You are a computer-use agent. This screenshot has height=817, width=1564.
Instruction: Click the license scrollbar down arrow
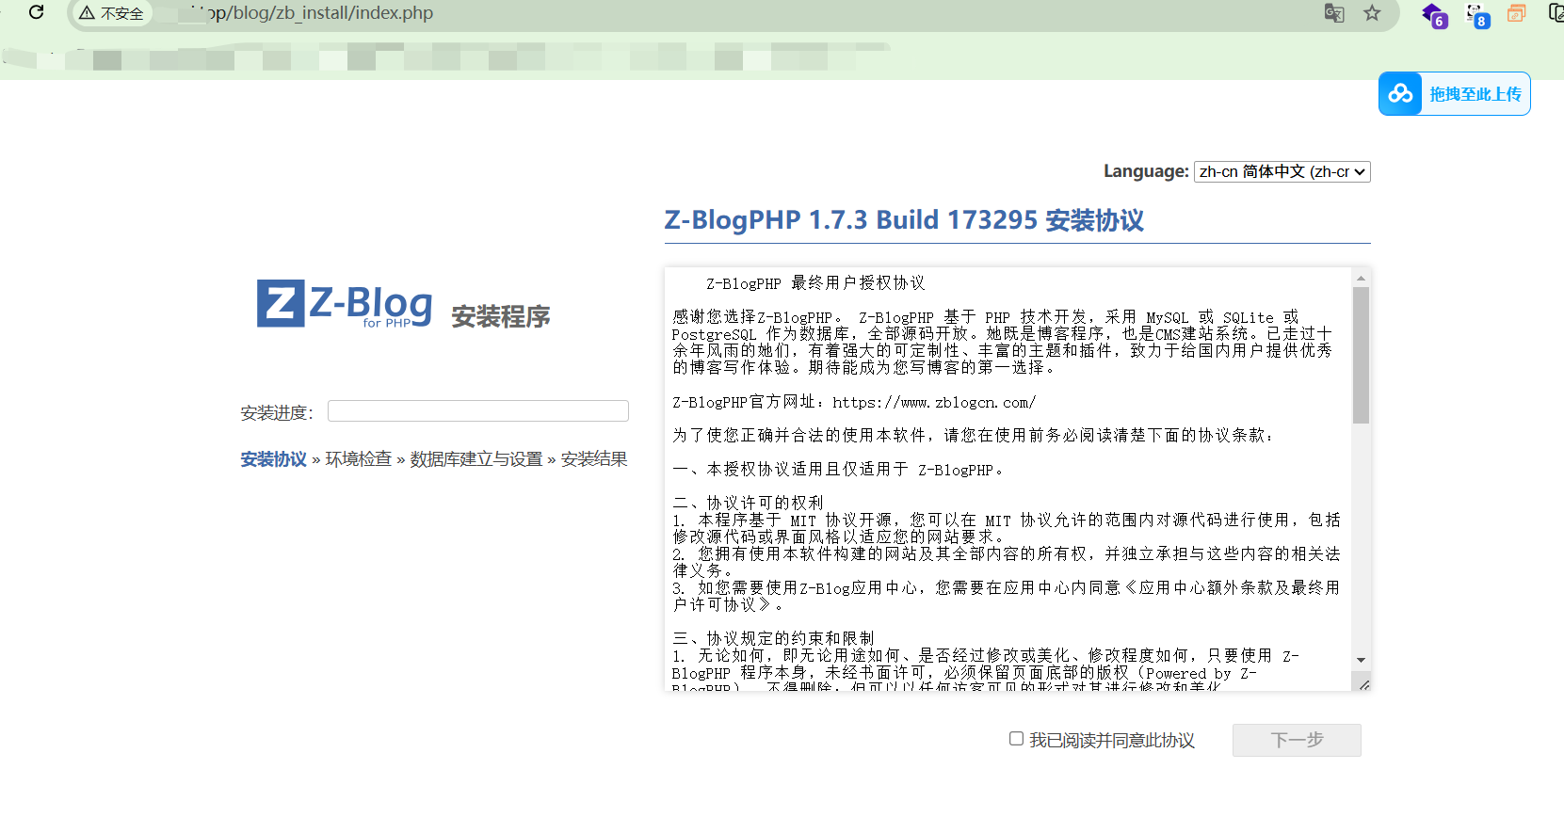1361,661
